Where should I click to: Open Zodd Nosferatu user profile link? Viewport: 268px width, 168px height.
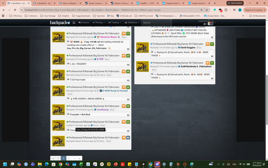(196, 66)
